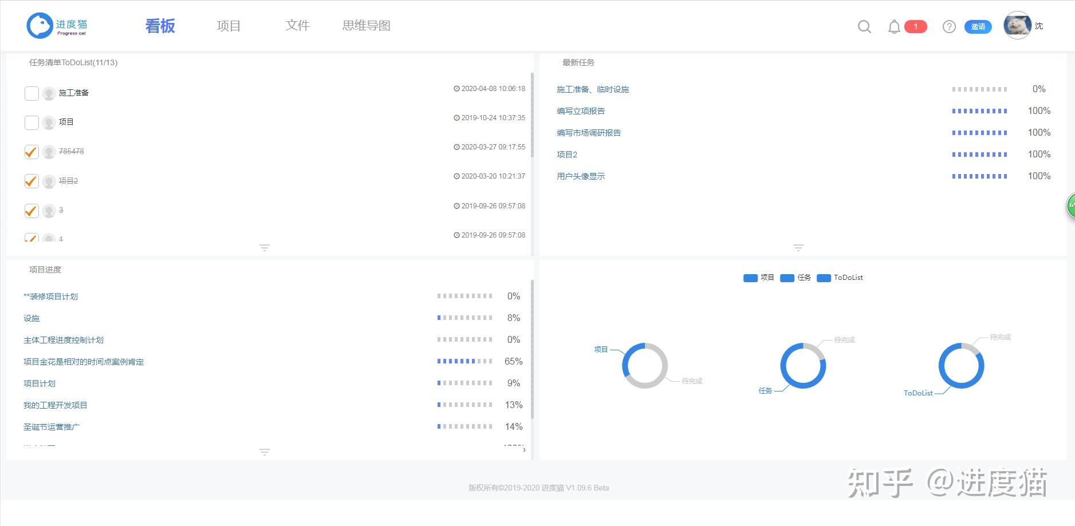Click the 65% progress bar for 项目金花
1075x526 pixels.
tap(464, 361)
